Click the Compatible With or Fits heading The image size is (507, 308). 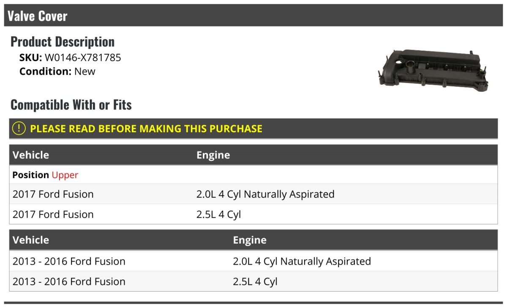point(71,104)
